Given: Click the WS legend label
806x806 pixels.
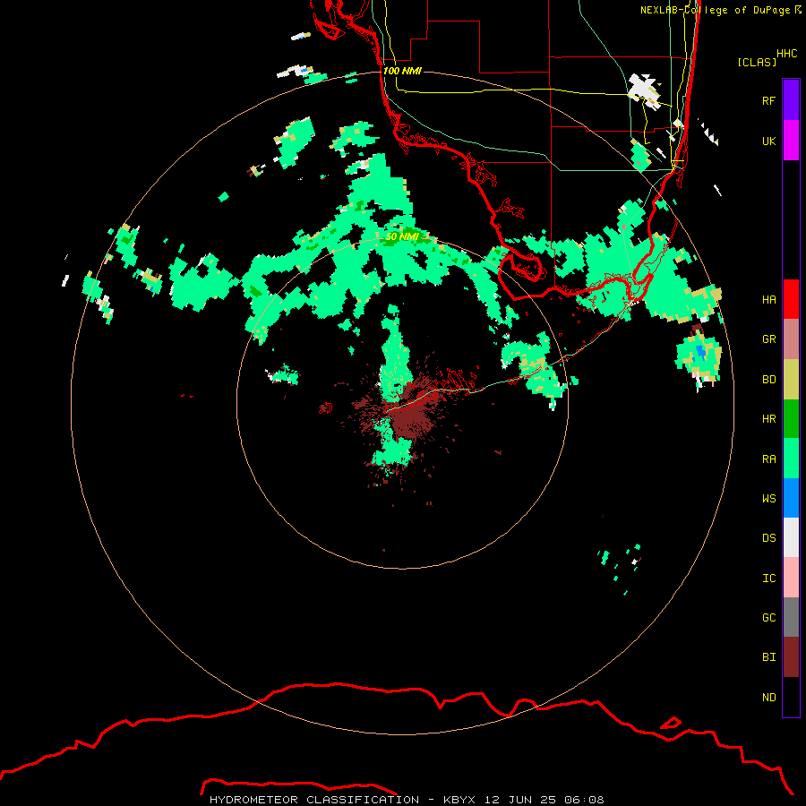Looking at the screenshot, I should [x=768, y=498].
